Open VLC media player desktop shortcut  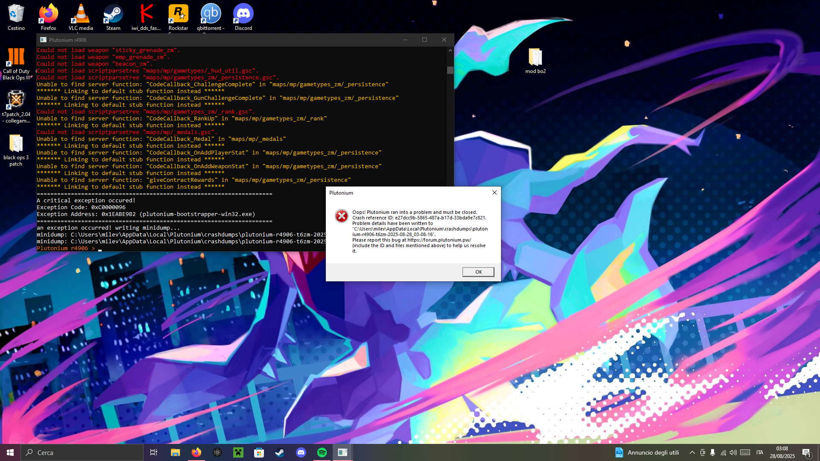click(x=81, y=17)
